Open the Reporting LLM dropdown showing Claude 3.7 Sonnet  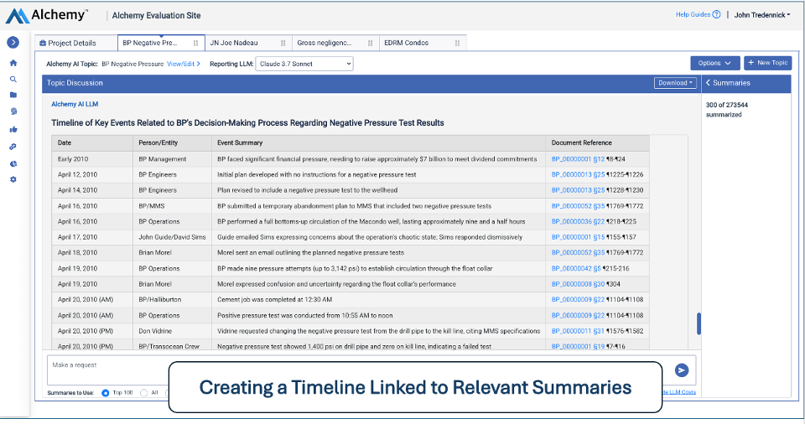click(304, 64)
